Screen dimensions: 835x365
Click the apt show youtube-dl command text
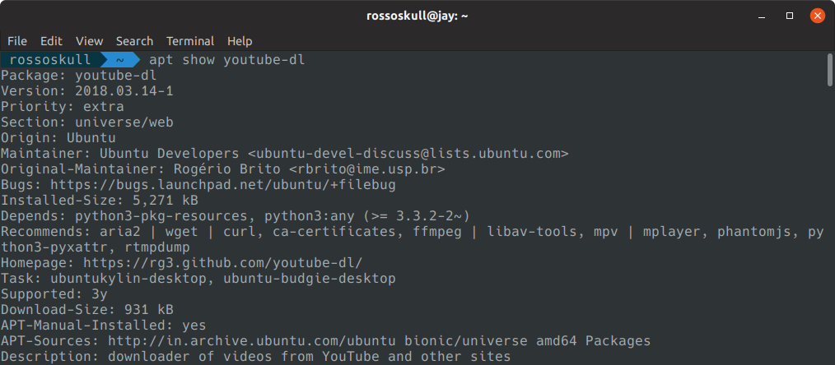226,59
